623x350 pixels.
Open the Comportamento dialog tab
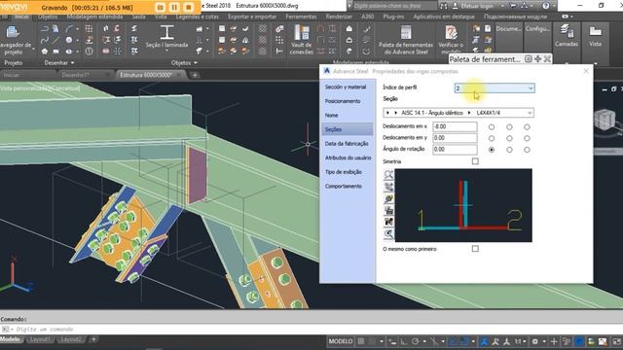pyautogui.click(x=344, y=186)
